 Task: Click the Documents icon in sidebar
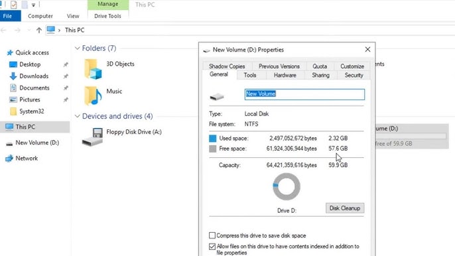pos(13,88)
